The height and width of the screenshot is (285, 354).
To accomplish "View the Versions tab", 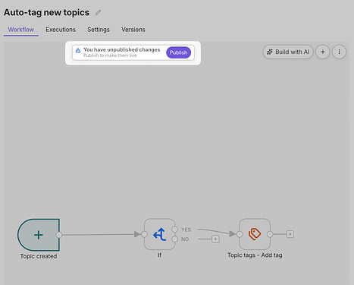I will [133, 30].
